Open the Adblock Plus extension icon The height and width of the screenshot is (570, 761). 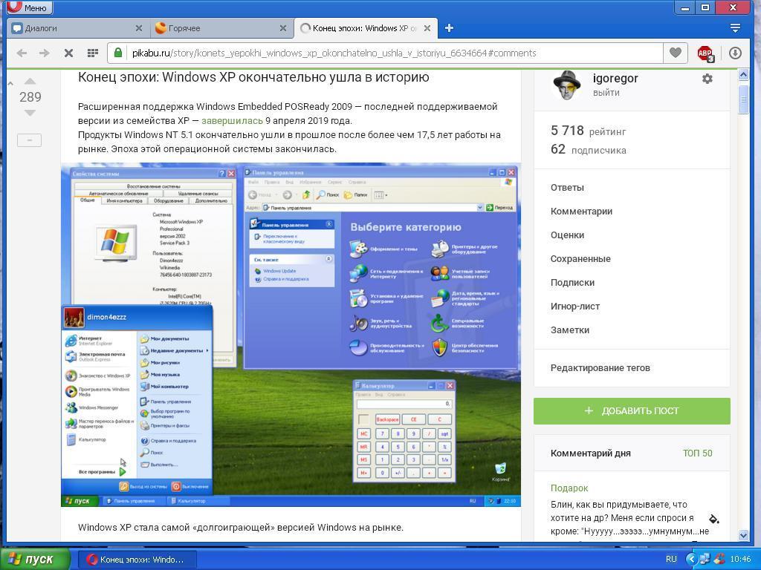(705, 53)
